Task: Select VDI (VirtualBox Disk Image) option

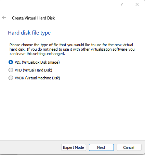Action: [x=34, y=62]
